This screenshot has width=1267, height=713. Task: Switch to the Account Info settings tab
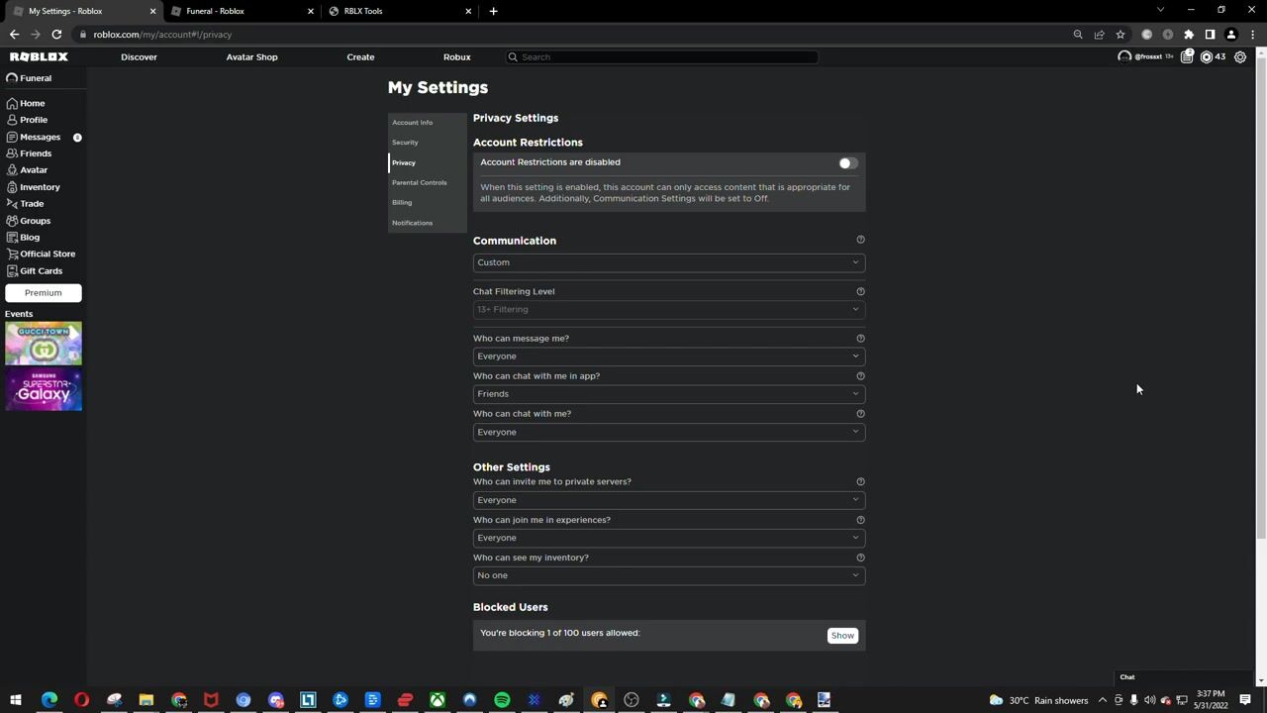pos(427,123)
